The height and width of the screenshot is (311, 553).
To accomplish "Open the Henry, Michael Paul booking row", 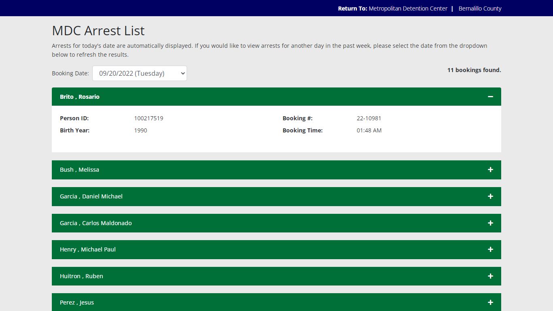I will pyautogui.click(x=276, y=249).
